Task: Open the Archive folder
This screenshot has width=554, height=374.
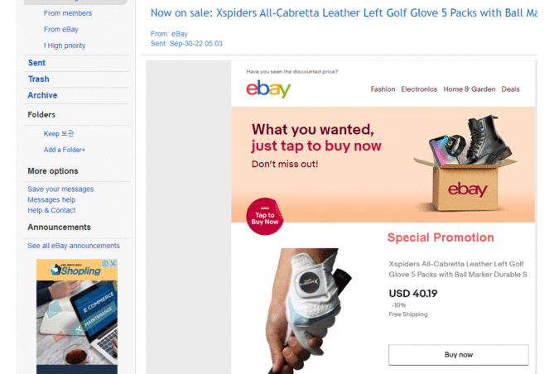Action: 42,95
